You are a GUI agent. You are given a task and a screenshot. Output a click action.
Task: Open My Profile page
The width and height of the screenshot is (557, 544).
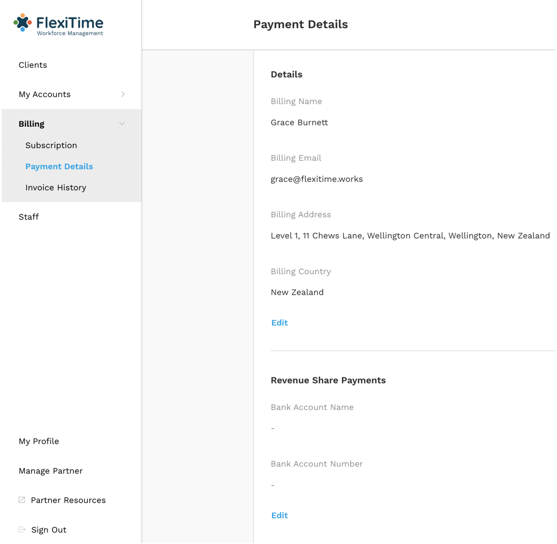pyautogui.click(x=39, y=441)
